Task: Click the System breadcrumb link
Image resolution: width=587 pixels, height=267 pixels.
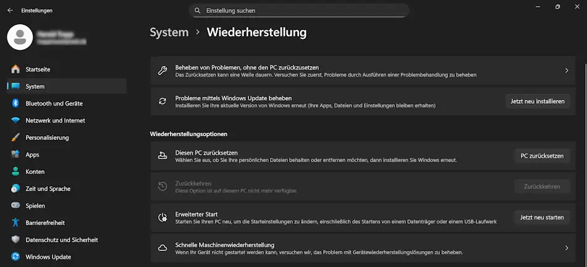Action: coord(169,33)
